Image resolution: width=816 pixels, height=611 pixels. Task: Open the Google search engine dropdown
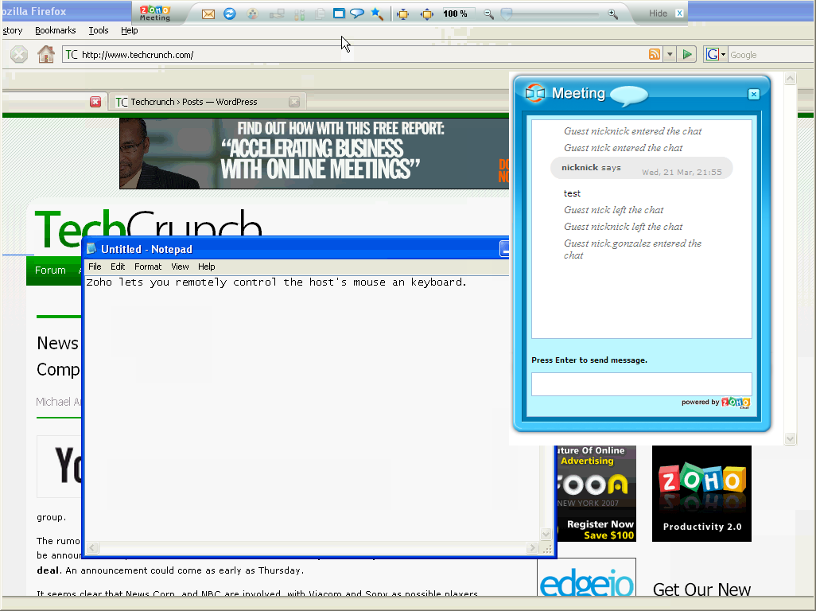pos(716,54)
